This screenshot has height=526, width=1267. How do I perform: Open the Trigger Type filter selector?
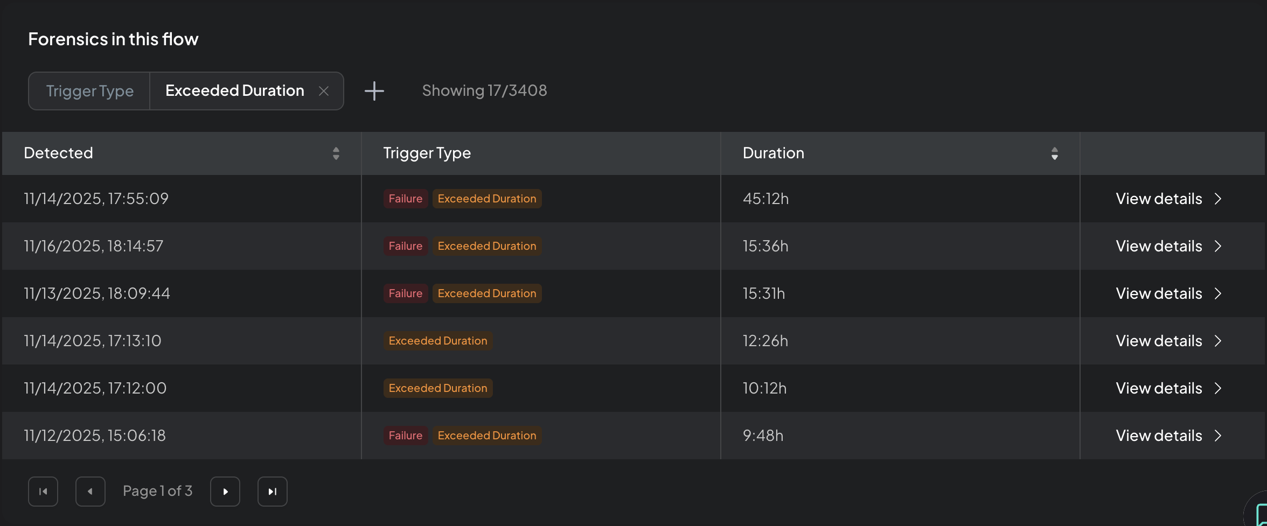click(x=89, y=91)
